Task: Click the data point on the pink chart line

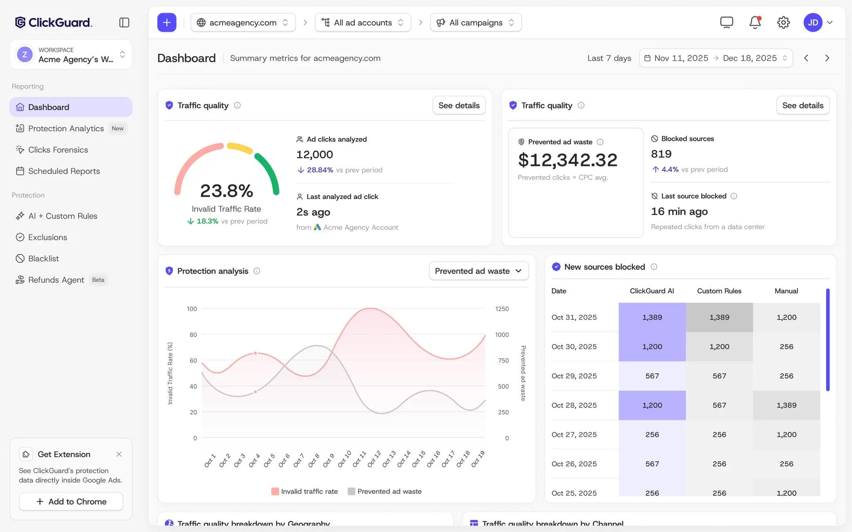Action: click(255, 353)
